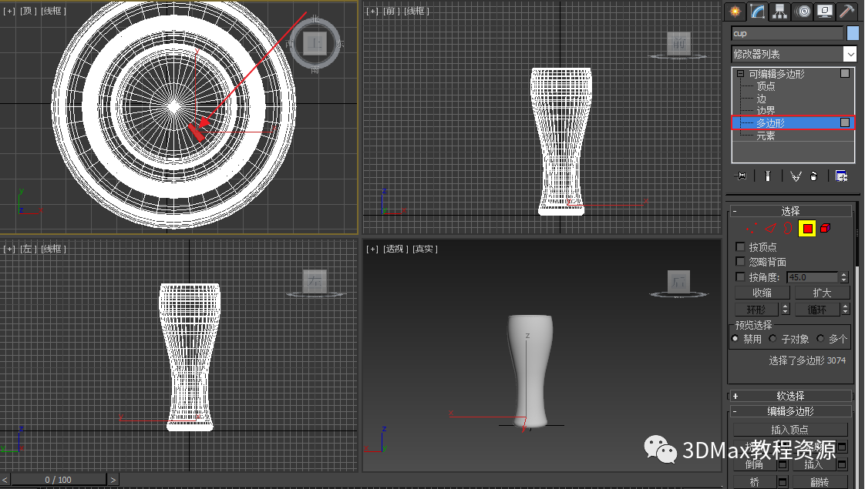Click the 收缩 shrink button
The height and width of the screenshot is (489, 865).
pyautogui.click(x=762, y=293)
